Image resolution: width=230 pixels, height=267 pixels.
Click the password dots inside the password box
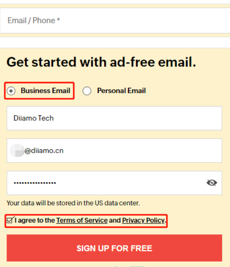pyautogui.click(x=35, y=183)
